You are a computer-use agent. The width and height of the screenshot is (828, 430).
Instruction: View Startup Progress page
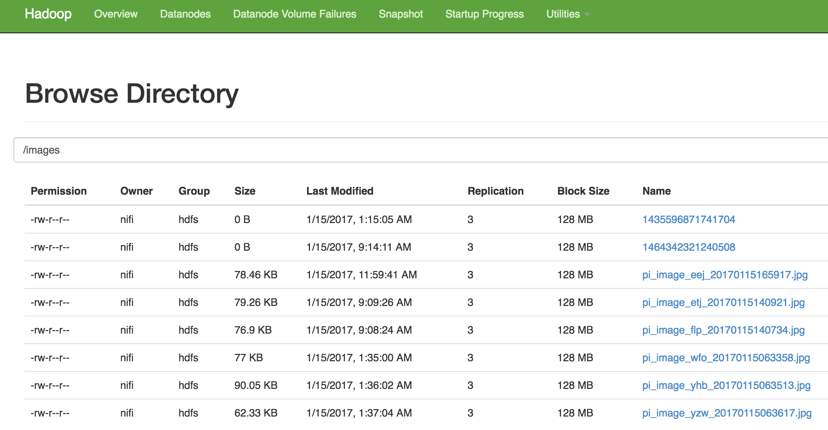tap(484, 14)
